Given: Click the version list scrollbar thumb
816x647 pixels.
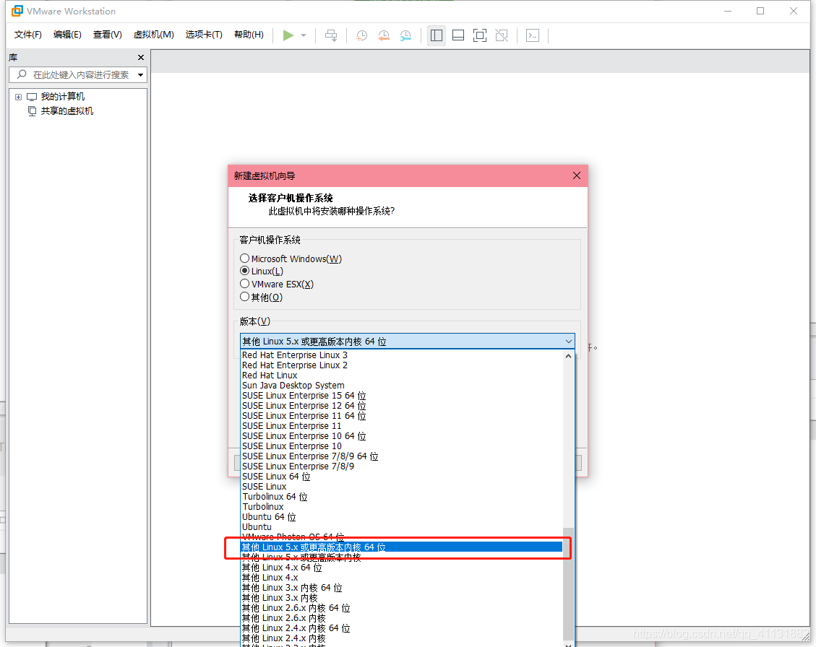Looking at the screenshot, I should 568,584.
